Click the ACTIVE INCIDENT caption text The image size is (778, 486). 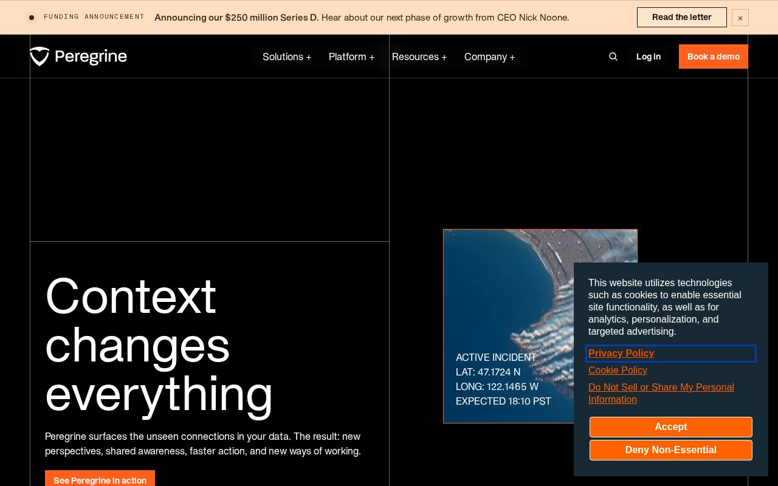pyautogui.click(x=496, y=357)
